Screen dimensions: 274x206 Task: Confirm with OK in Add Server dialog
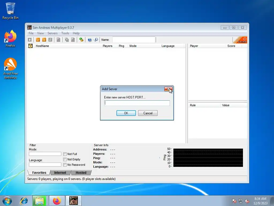pyautogui.click(x=126, y=113)
